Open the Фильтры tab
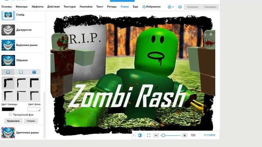Screen dimensions: 262x147 click(22, 7)
